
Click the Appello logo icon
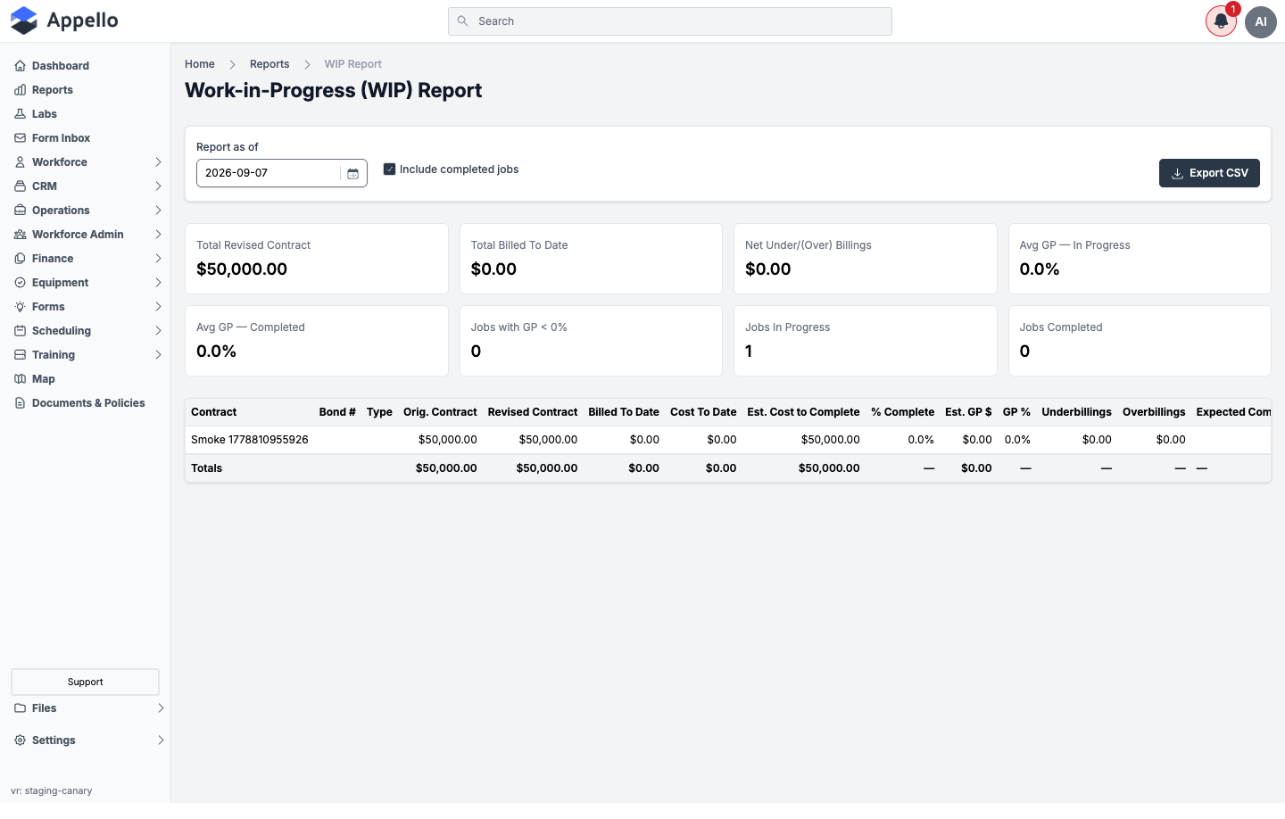tap(24, 21)
